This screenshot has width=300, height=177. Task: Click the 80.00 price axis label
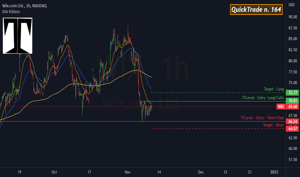(293, 61)
